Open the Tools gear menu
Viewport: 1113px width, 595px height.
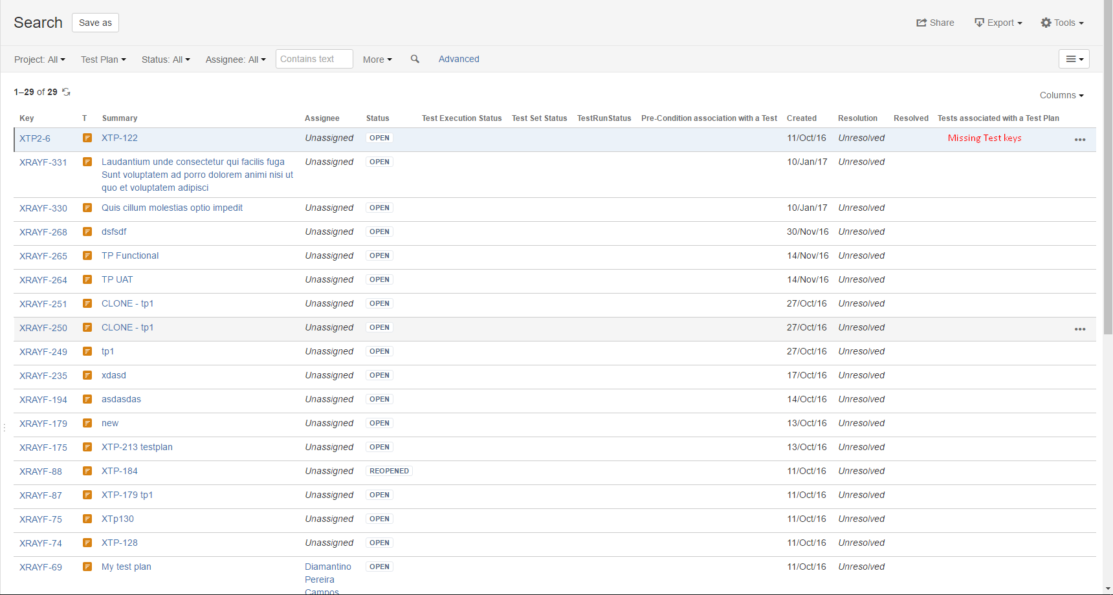1062,23
